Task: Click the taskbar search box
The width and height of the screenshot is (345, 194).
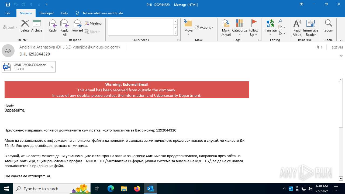Action: [x=52, y=189]
